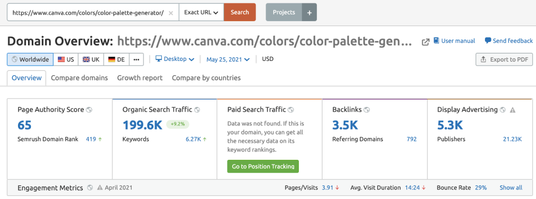Clear the URL search field

[x=171, y=13]
